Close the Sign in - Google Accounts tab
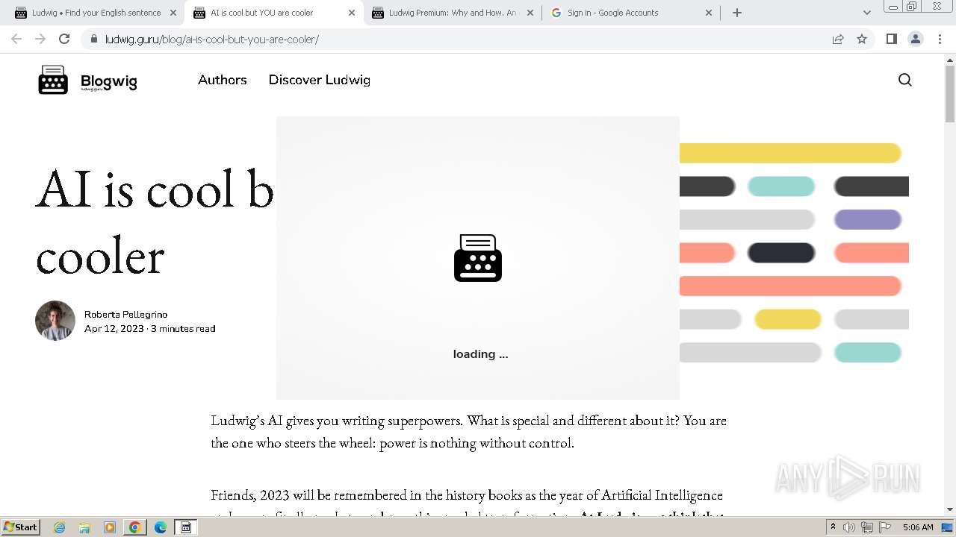The image size is (956, 537). [x=709, y=13]
